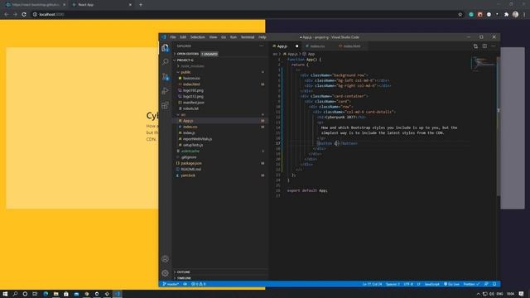Open the Explorer view in activity bar

tap(165, 48)
